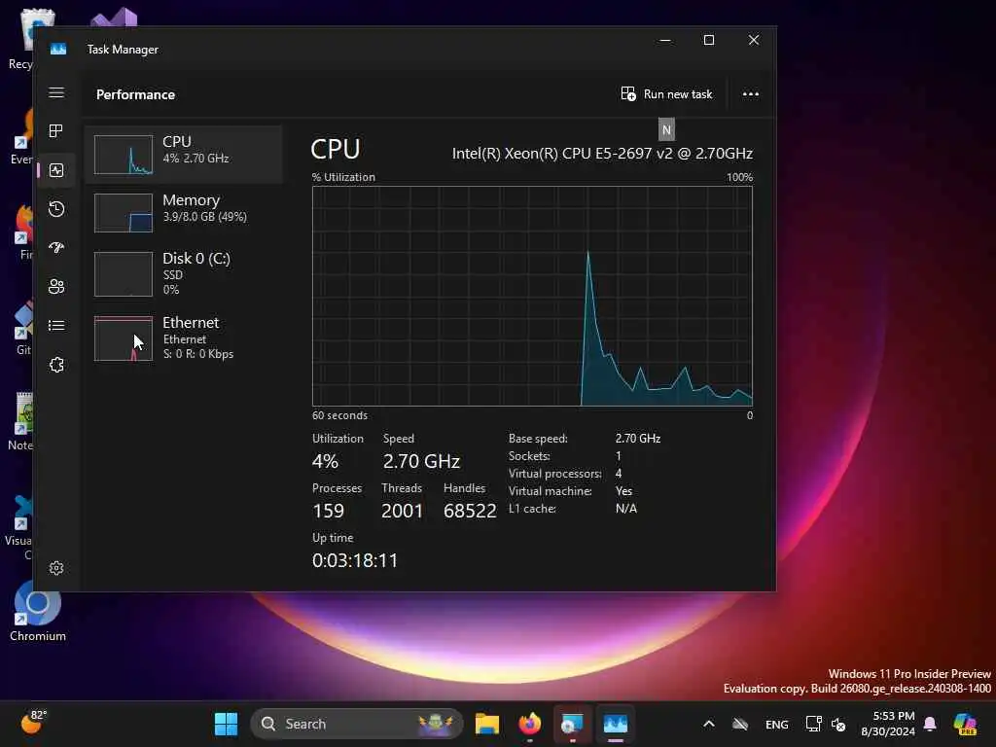Screen dimensions: 996x747
Task: Show hidden system tray icons
Action: 709,724
